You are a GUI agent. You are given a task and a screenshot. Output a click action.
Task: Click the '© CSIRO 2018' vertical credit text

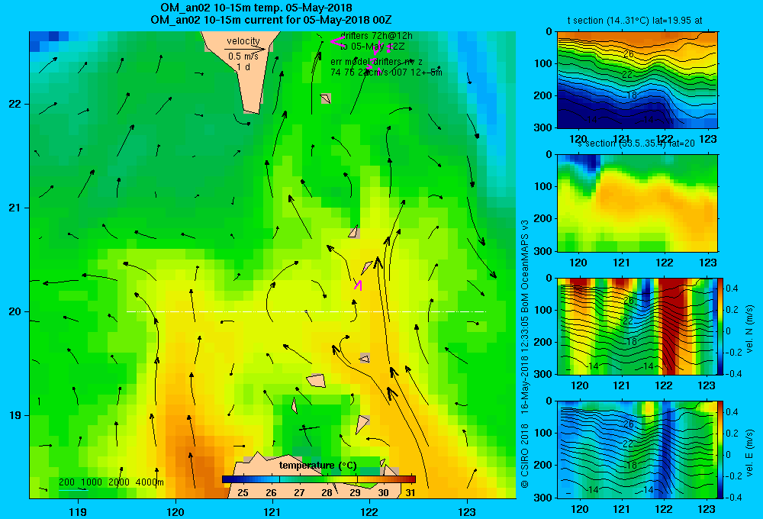(525, 455)
